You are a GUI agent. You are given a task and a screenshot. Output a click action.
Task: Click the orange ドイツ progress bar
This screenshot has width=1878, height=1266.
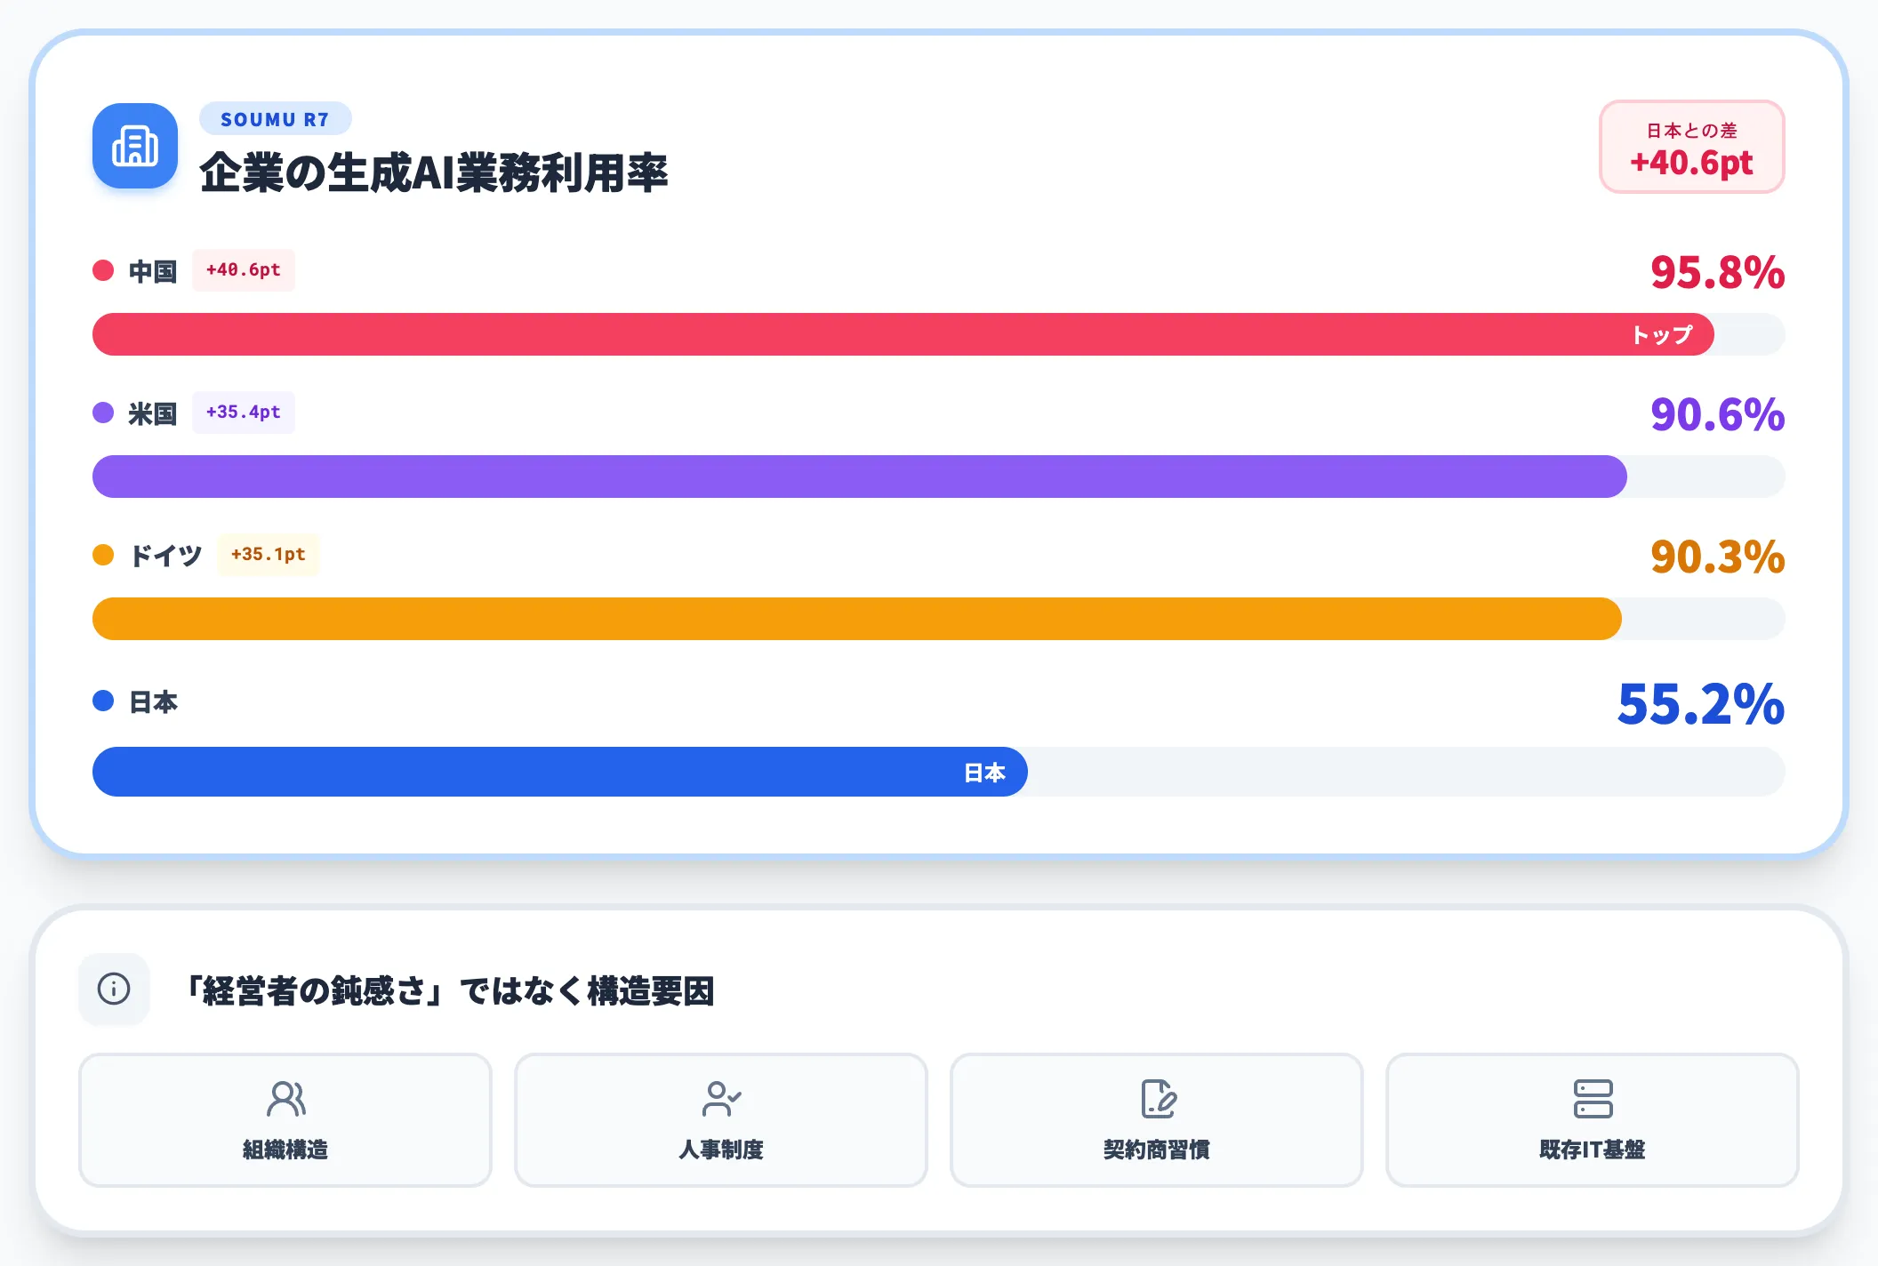[x=857, y=619]
